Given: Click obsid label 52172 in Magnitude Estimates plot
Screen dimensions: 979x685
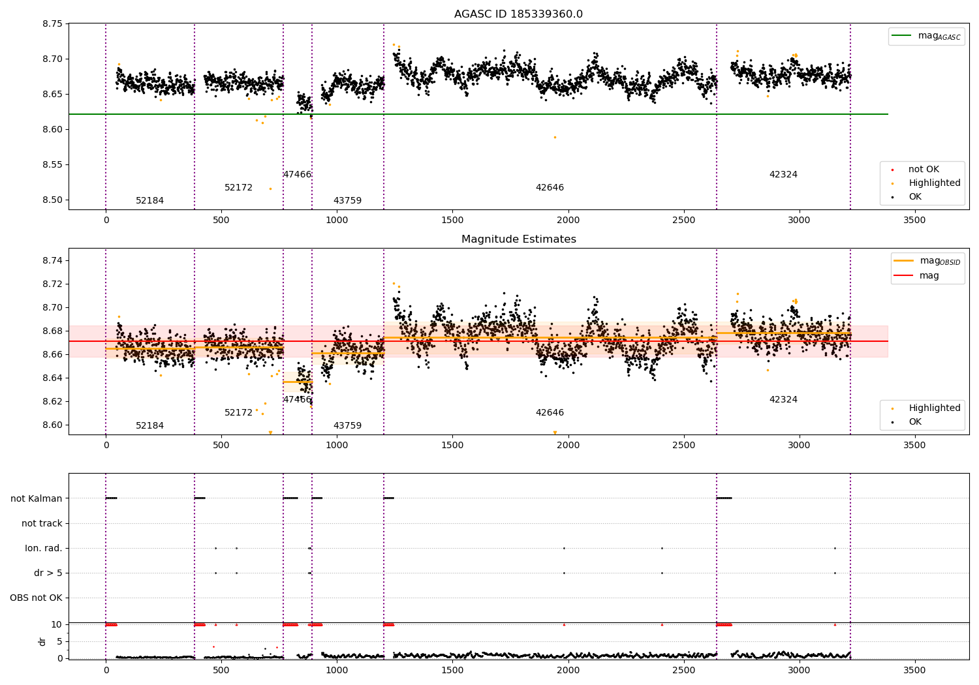Looking at the screenshot, I should pos(238,413).
